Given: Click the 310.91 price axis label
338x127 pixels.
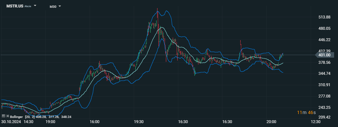Looking at the screenshot, I should click(x=324, y=85).
